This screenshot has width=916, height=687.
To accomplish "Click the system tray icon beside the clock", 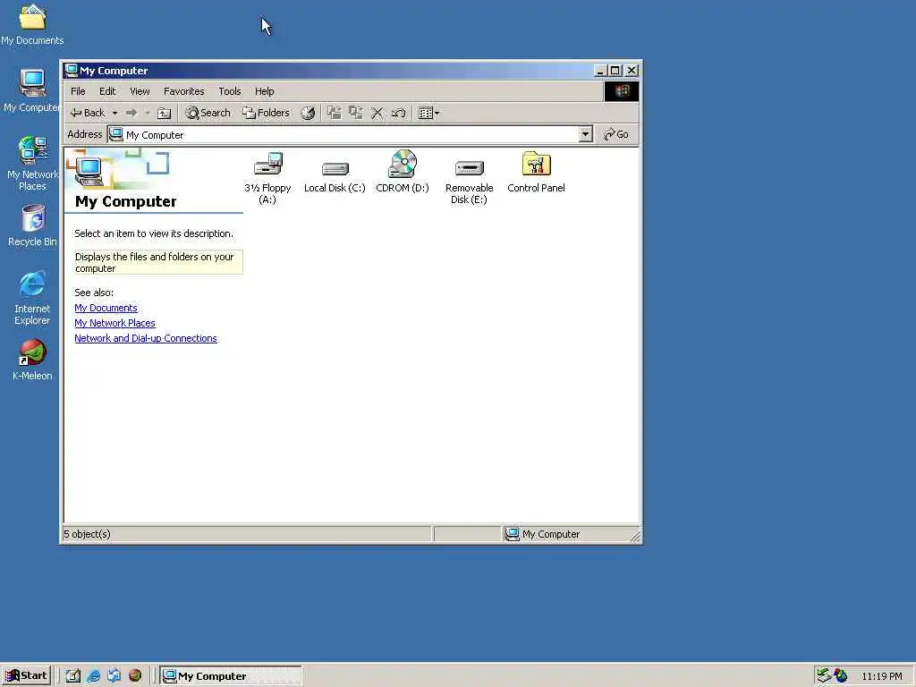I will pos(841,675).
